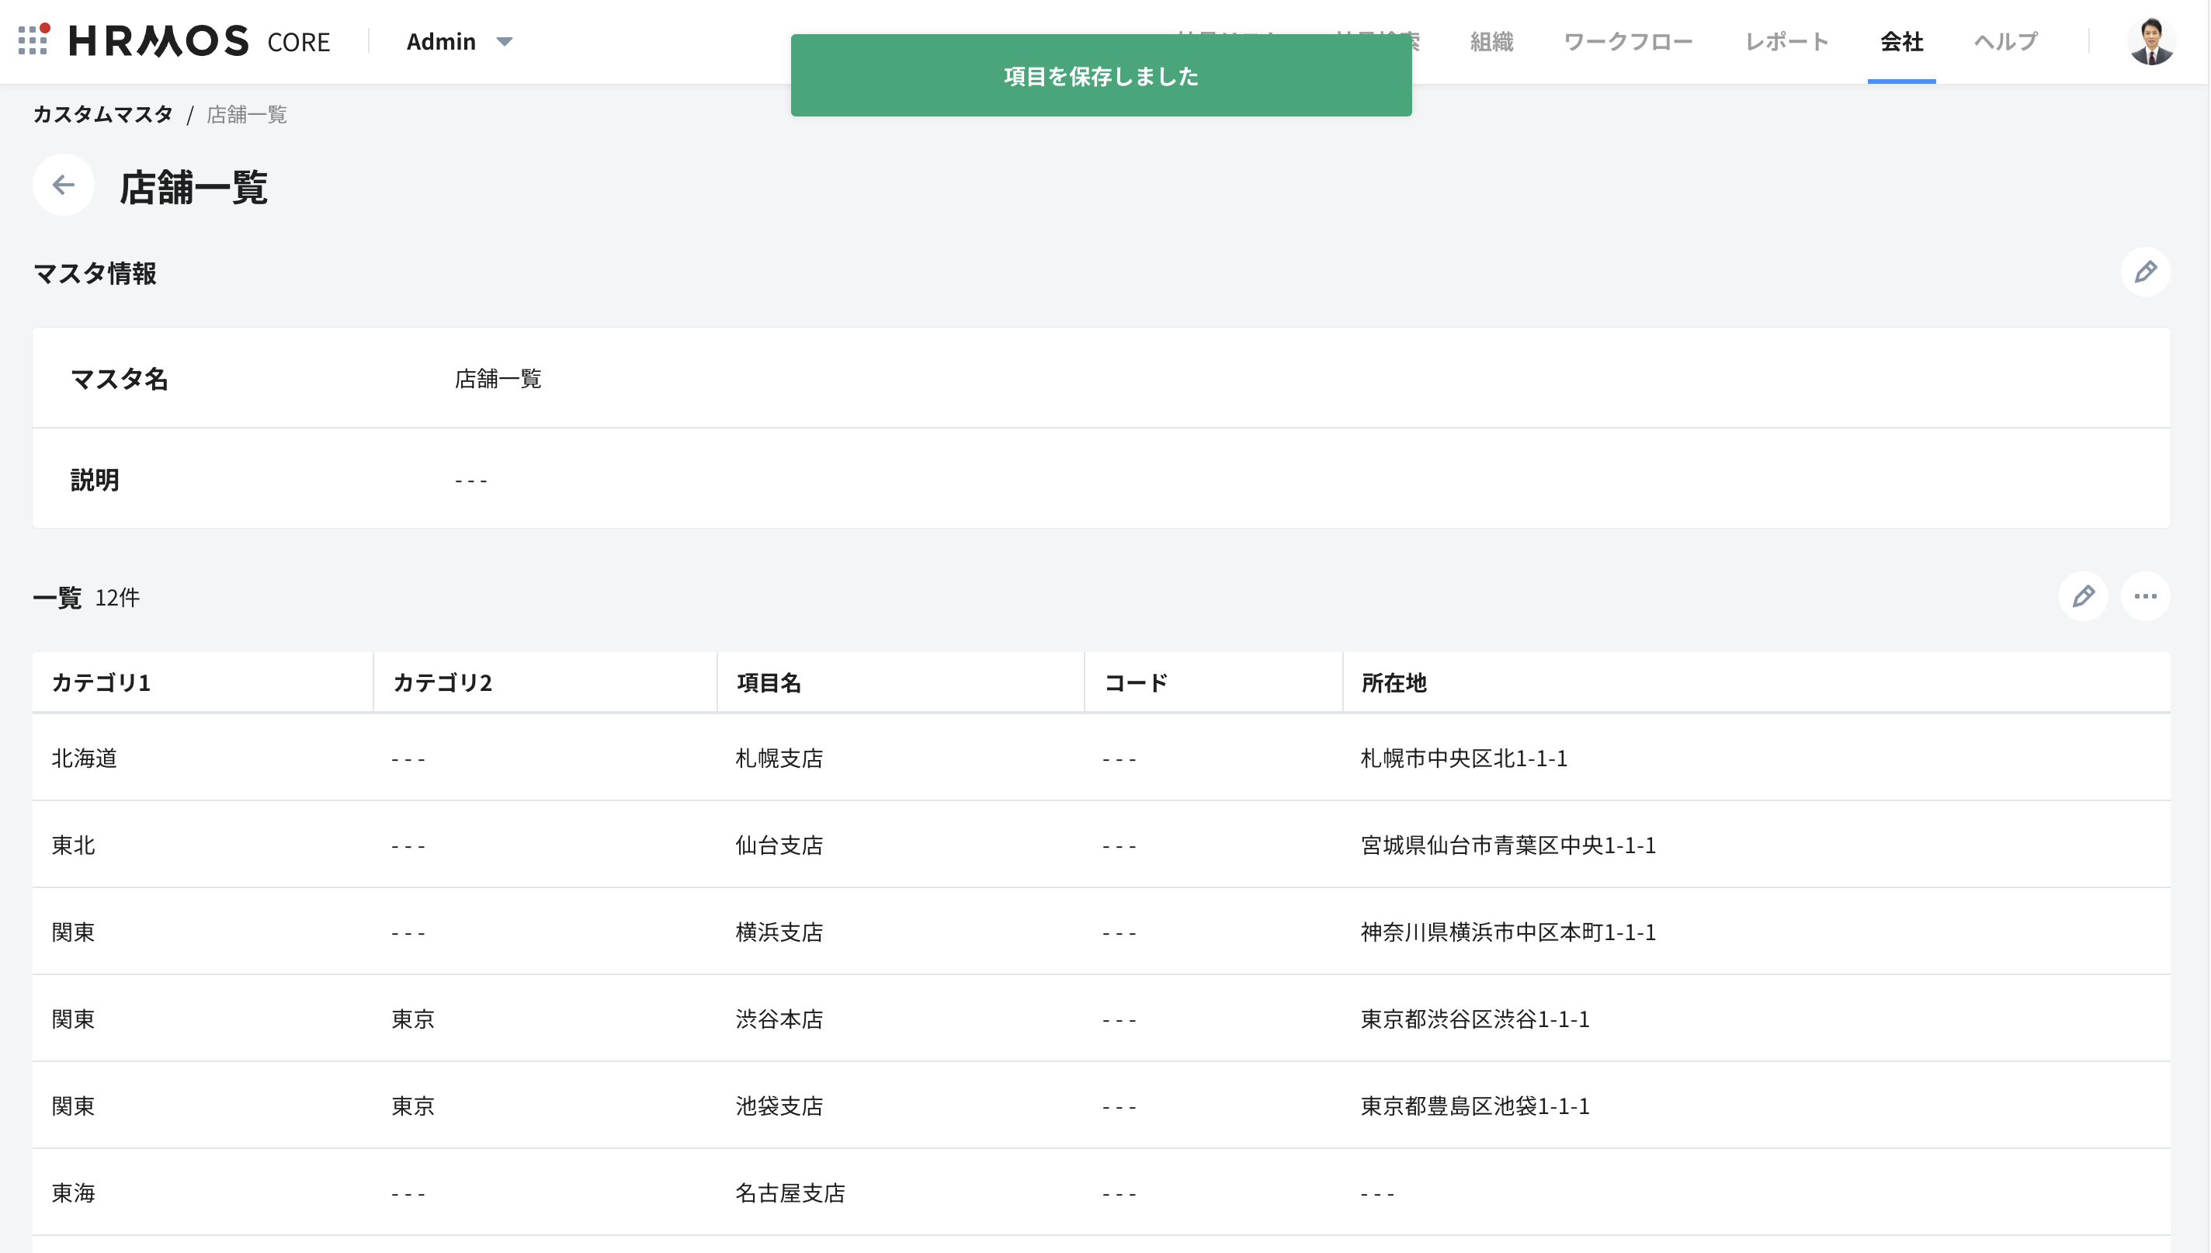Open the app launcher grid icon
Image resolution: width=2211 pixels, height=1253 pixels.
click(33, 40)
